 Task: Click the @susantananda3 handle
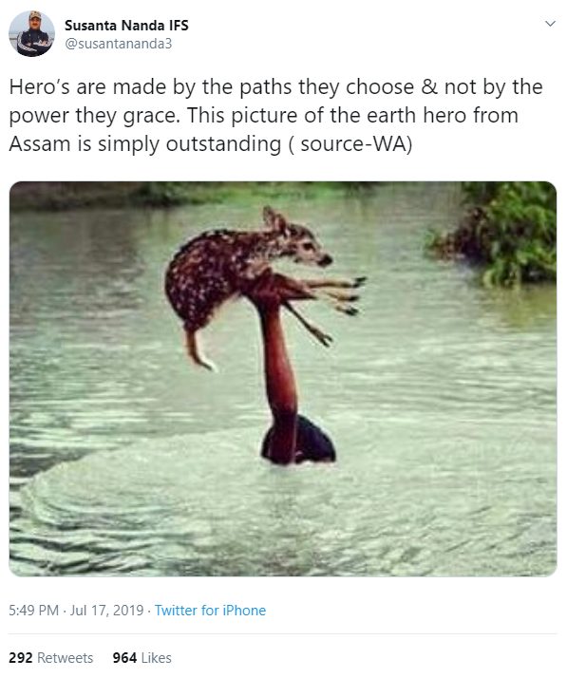click(x=118, y=44)
